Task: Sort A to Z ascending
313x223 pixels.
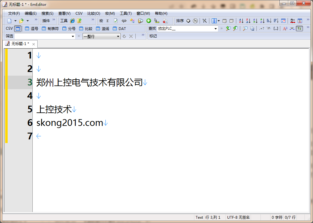Action: [x=241, y=21]
